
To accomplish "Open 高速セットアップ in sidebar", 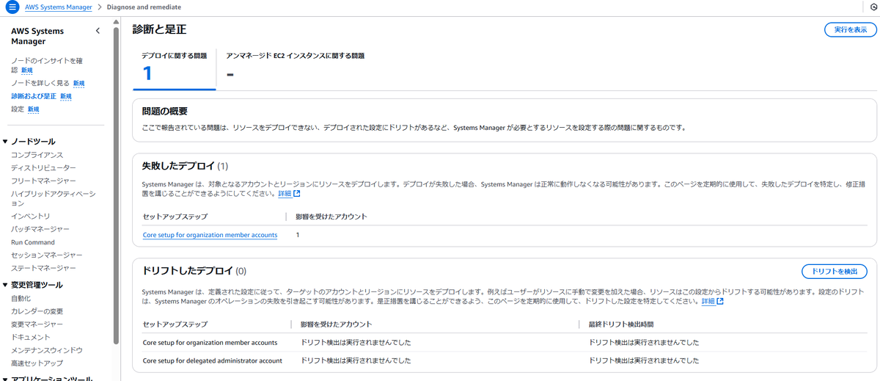I will coord(37,363).
